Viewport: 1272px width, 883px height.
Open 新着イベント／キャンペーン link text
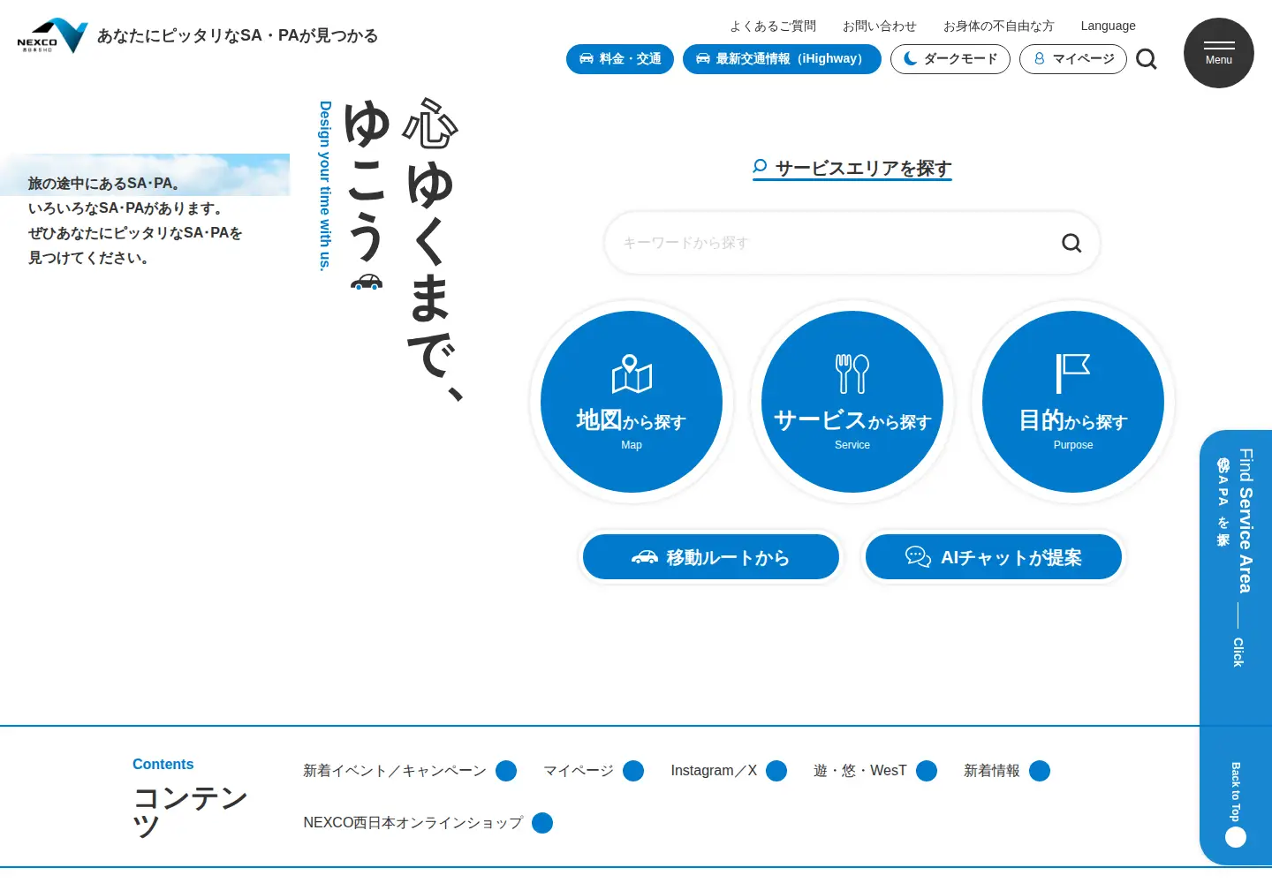(x=395, y=771)
